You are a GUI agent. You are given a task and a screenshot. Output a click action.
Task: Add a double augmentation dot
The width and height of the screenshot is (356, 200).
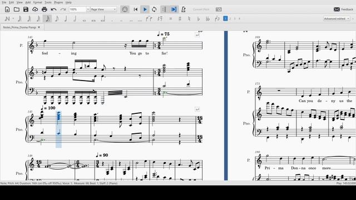click(121, 21)
